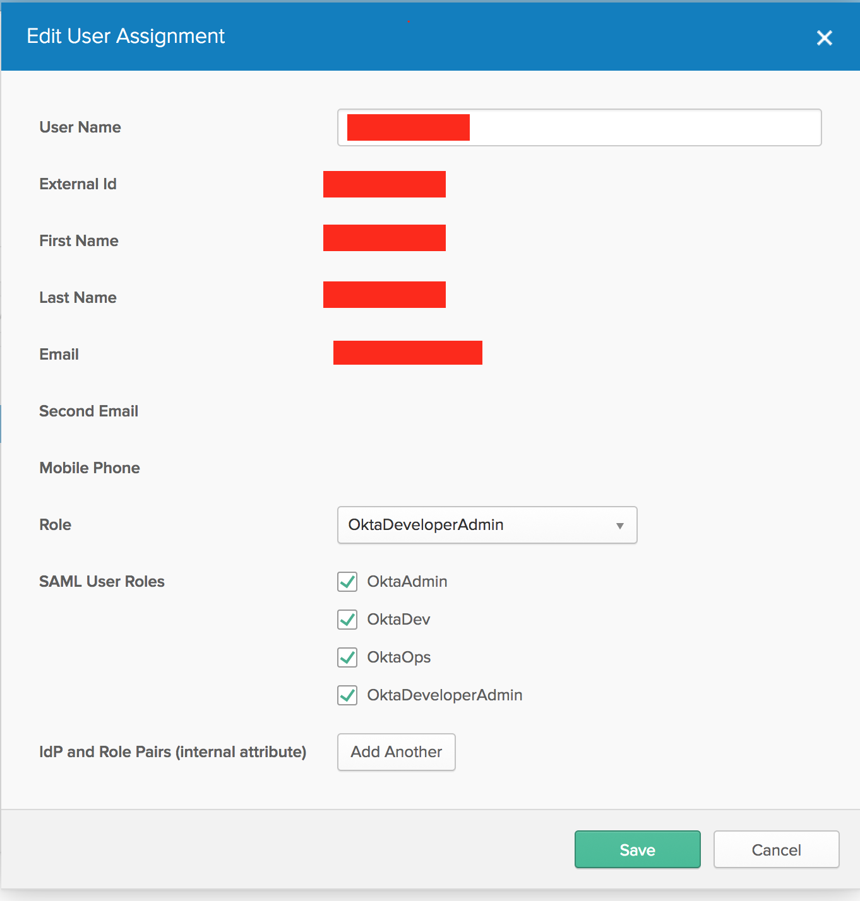This screenshot has width=860, height=901.
Task: Click the SAML User Roles label
Action: pos(102,582)
